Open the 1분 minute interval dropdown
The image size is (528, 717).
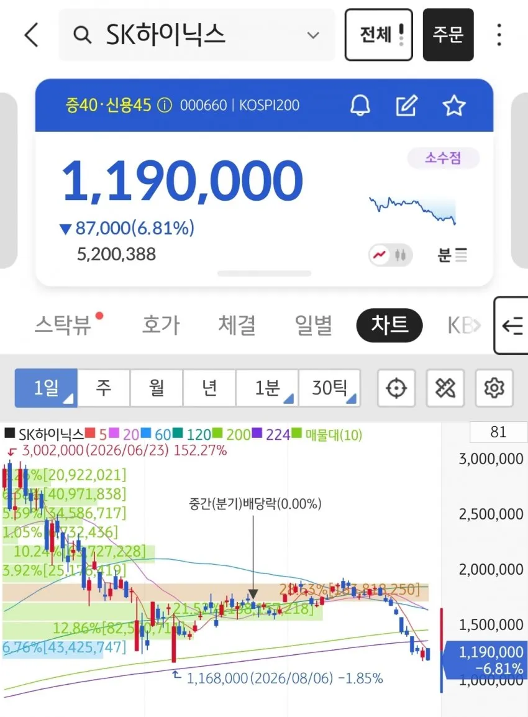(x=268, y=388)
